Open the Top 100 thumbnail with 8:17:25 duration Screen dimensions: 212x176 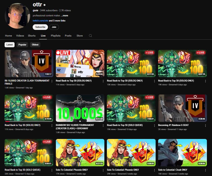coord(131,63)
